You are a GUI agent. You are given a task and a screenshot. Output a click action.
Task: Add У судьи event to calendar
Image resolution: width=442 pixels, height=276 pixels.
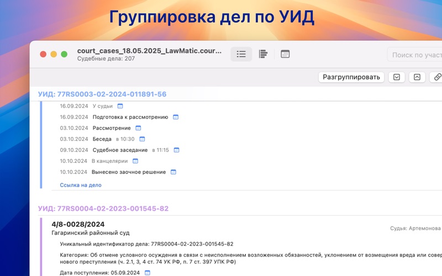(120, 106)
